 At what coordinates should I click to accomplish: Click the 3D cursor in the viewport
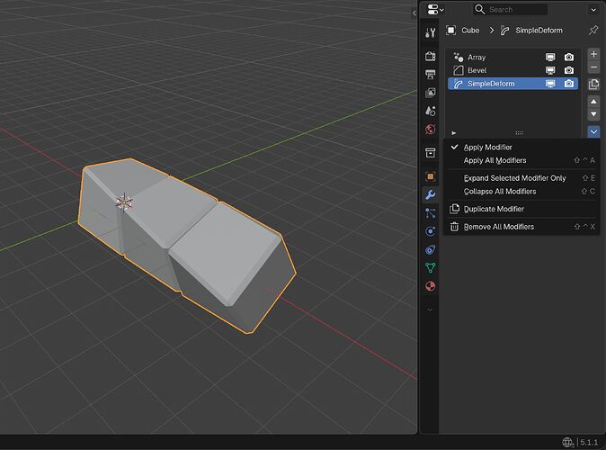coord(124,202)
